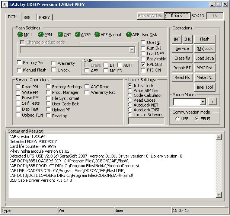Toggle the Easy cable checkbox
230x216 pixels.
point(143,59)
